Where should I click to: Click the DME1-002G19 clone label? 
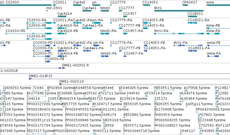click(x=72, y=81)
